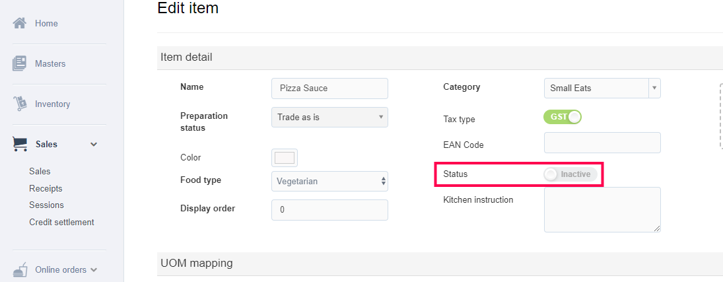Screen dimensions: 723x282
Task: Toggle the GST tax type switch
Action: click(x=562, y=117)
